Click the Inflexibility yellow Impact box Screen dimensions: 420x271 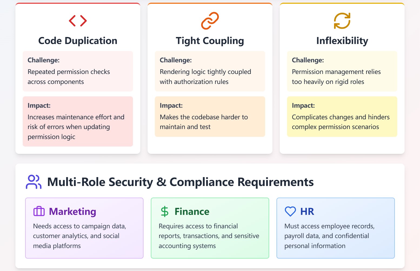tap(342, 117)
